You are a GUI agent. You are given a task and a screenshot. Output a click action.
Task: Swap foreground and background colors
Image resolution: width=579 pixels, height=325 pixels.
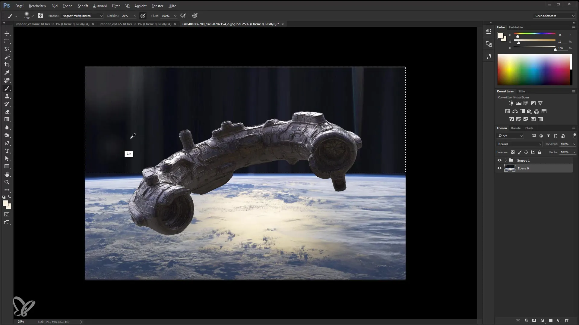coord(10,197)
